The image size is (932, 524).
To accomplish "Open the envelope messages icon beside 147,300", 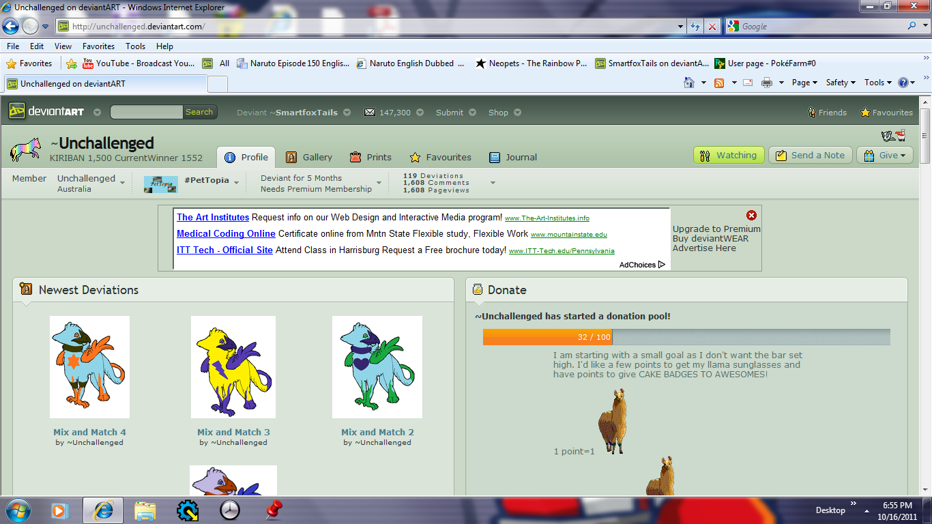I will click(370, 113).
